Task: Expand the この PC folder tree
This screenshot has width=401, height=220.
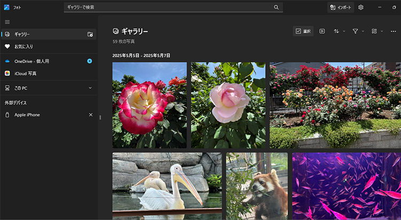Action: 90,88
